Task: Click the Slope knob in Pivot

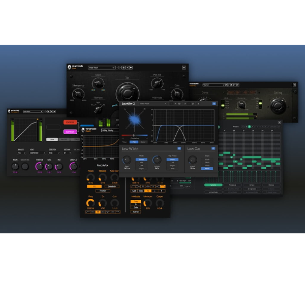Action: click(x=98, y=83)
